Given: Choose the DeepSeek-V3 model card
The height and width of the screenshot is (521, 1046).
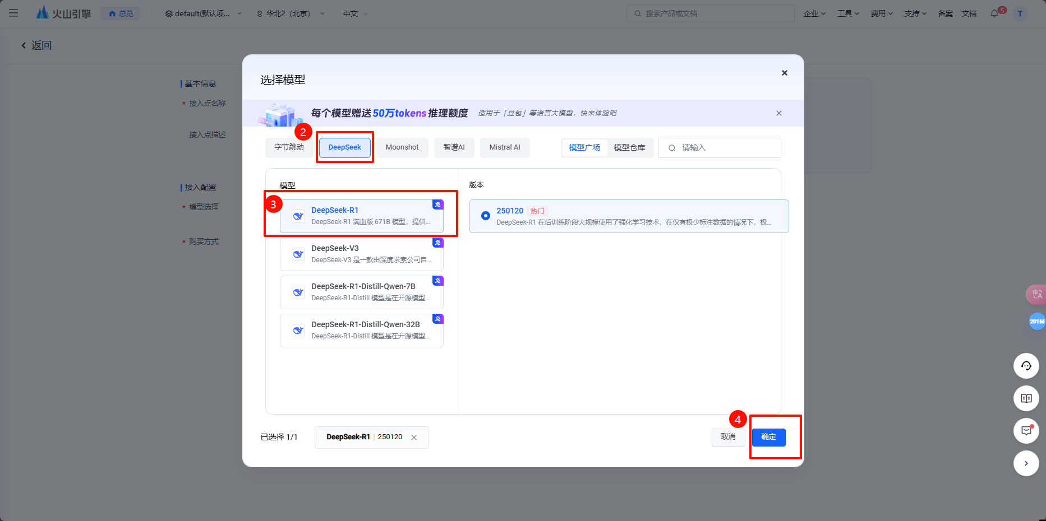Looking at the screenshot, I should (362, 254).
